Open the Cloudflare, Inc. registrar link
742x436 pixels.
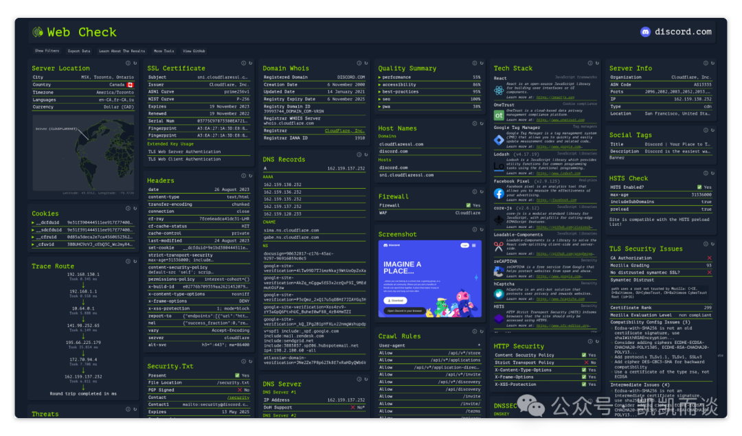click(x=345, y=130)
